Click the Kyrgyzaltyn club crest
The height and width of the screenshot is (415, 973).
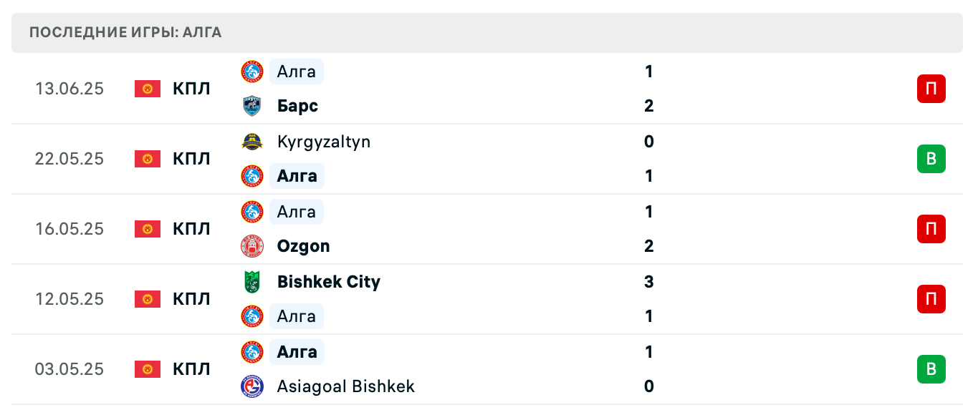252,142
